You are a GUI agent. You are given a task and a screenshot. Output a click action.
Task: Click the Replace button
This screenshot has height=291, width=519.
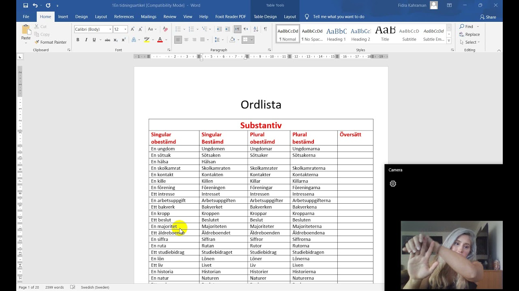[x=470, y=34]
